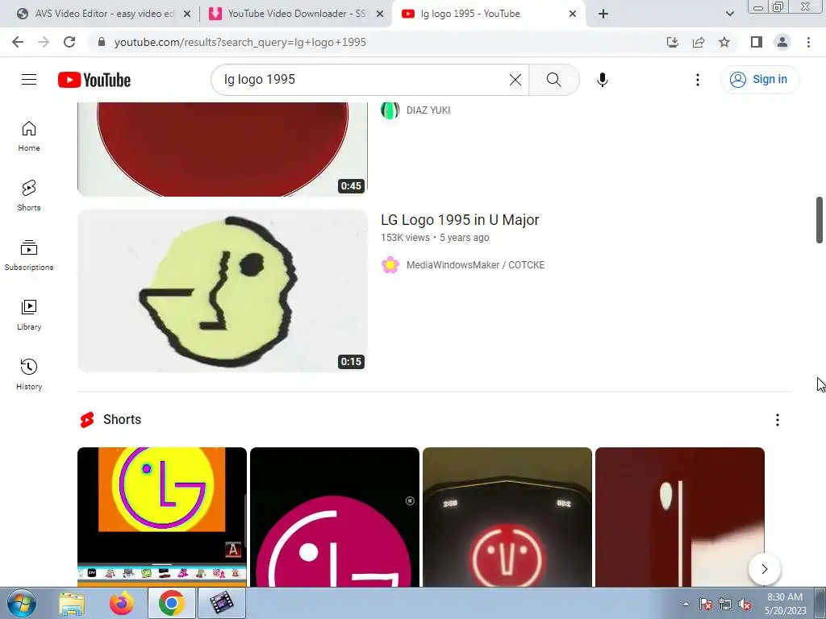826x619 pixels.
Task: Open the YouTube hamburger guide menu
Action: point(29,80)
